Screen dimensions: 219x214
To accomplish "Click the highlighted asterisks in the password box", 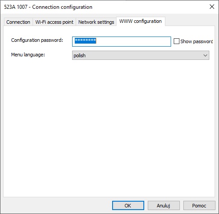I will click(85, 41).
